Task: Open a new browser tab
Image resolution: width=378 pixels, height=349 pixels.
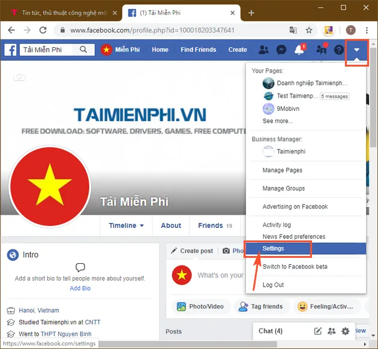Action: (251, 13)
